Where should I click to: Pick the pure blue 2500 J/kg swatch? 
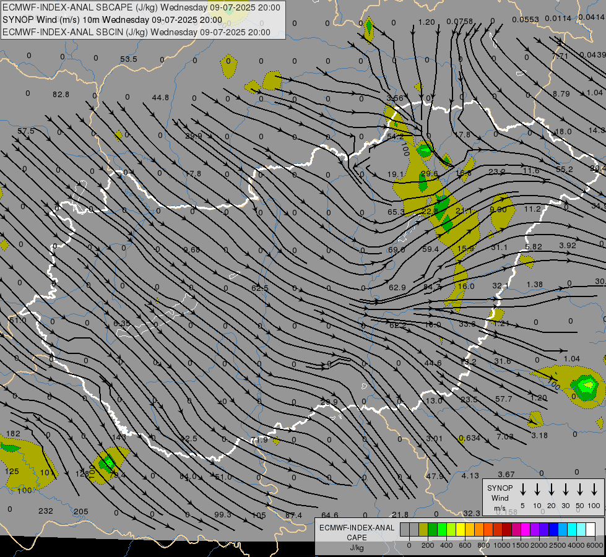pyautogui.click(x=553, y=530)
